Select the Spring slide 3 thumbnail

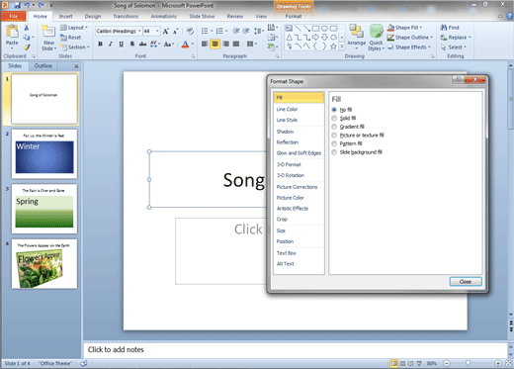tap(44, 209)
